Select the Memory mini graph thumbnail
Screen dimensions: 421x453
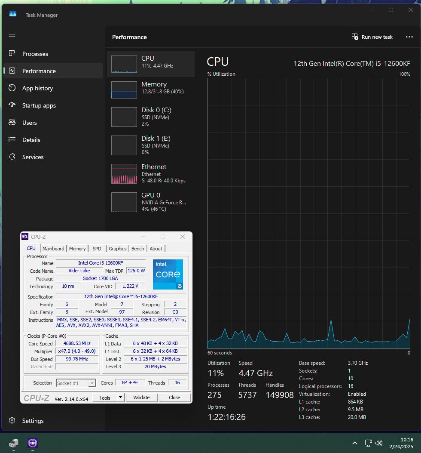[124, 90]
